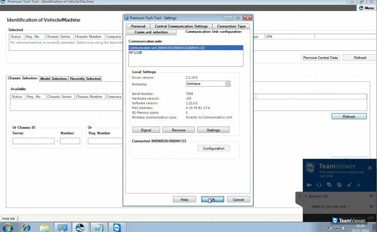Show hidden tray icons arrow
The height and width of the screenshot is (232, 377).
tap(323, 228)
